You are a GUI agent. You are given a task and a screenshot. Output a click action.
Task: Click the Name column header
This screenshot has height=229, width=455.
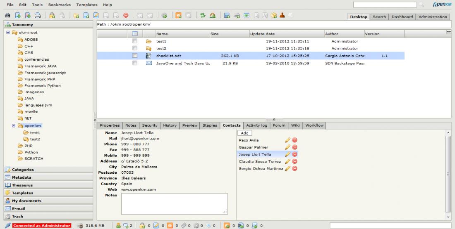[182, 33]
